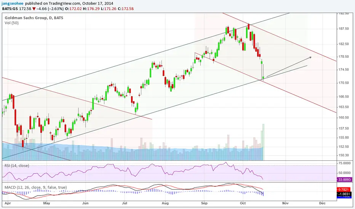Click the Apr label on time axis

[x=8, y=203]
